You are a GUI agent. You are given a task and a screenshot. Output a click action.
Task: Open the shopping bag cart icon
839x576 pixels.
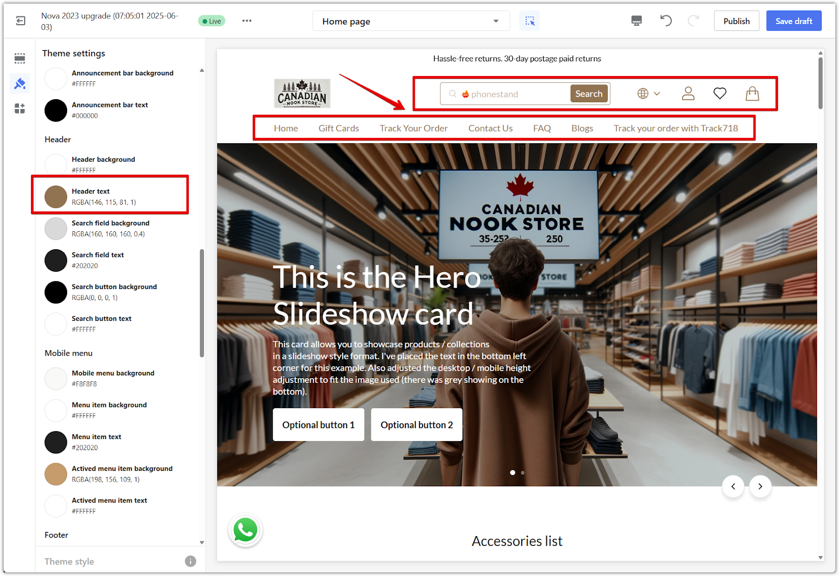click(x=752, y=93)
